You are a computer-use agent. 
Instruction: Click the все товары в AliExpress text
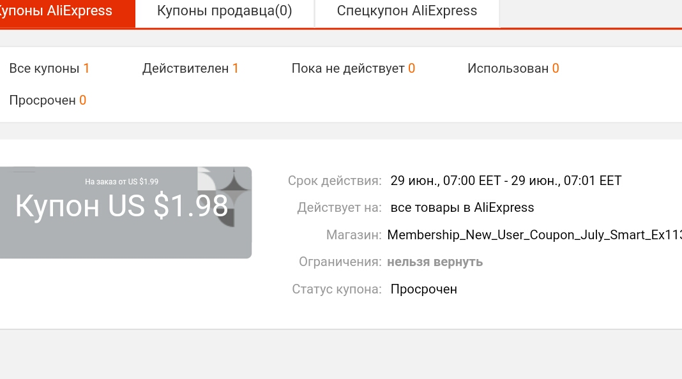click(462, 208)
